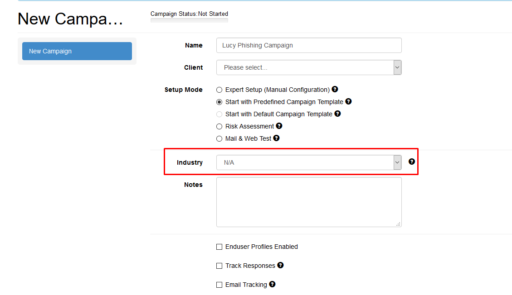Open help icon next to Mail & Web Test
512x295 pixels.
[x=276, y=138]
